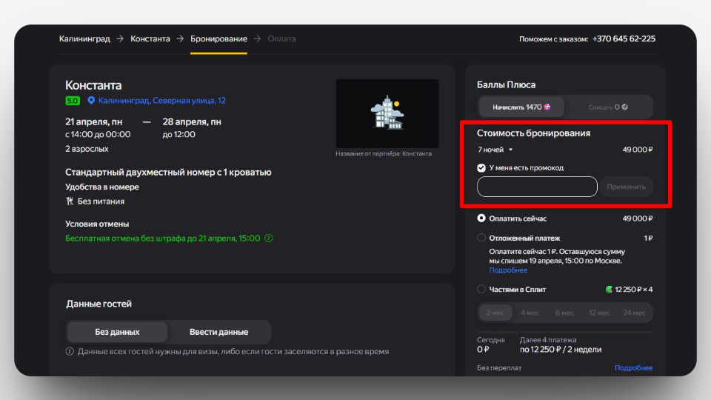Click the 'Константа' hotel title
This screenshot has width=711, height=400.
(93, 85)
